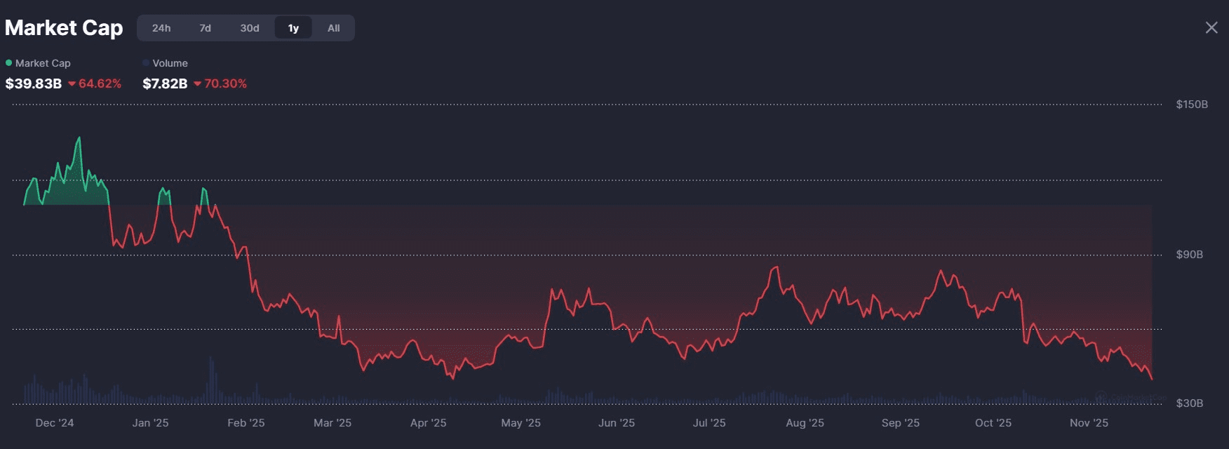Viewport: 1229px width, 449px height.
Task: Click the $39.83B market cap value
Action: click(34, 83)
